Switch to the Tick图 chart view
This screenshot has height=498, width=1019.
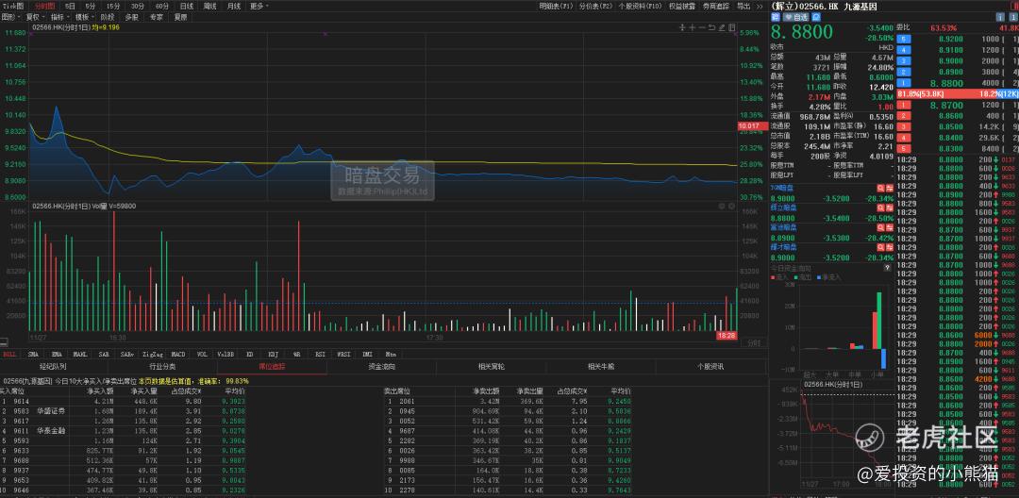[13, 6]
